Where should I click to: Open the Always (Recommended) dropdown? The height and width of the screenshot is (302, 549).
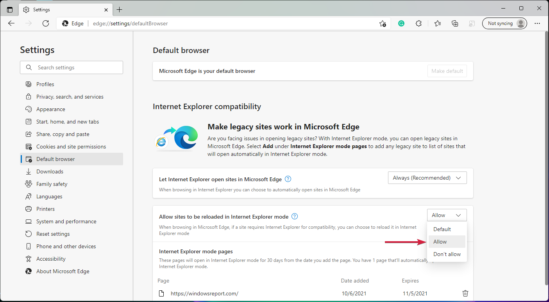point(427,177)
